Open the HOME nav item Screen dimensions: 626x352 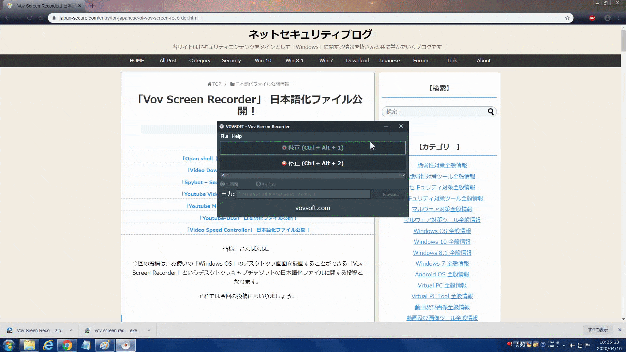click(137, 61)
